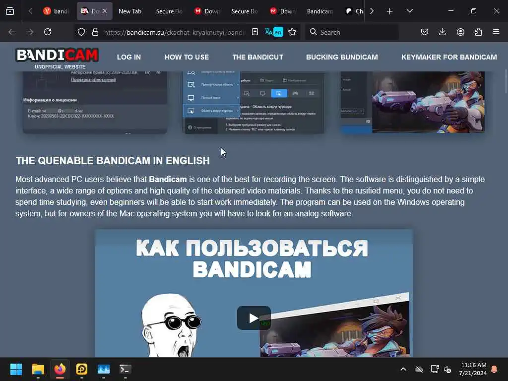The height and width of the screenshot is (381, 508).
Task: Click the bandicam.su address bar
Action: point(175,32)
